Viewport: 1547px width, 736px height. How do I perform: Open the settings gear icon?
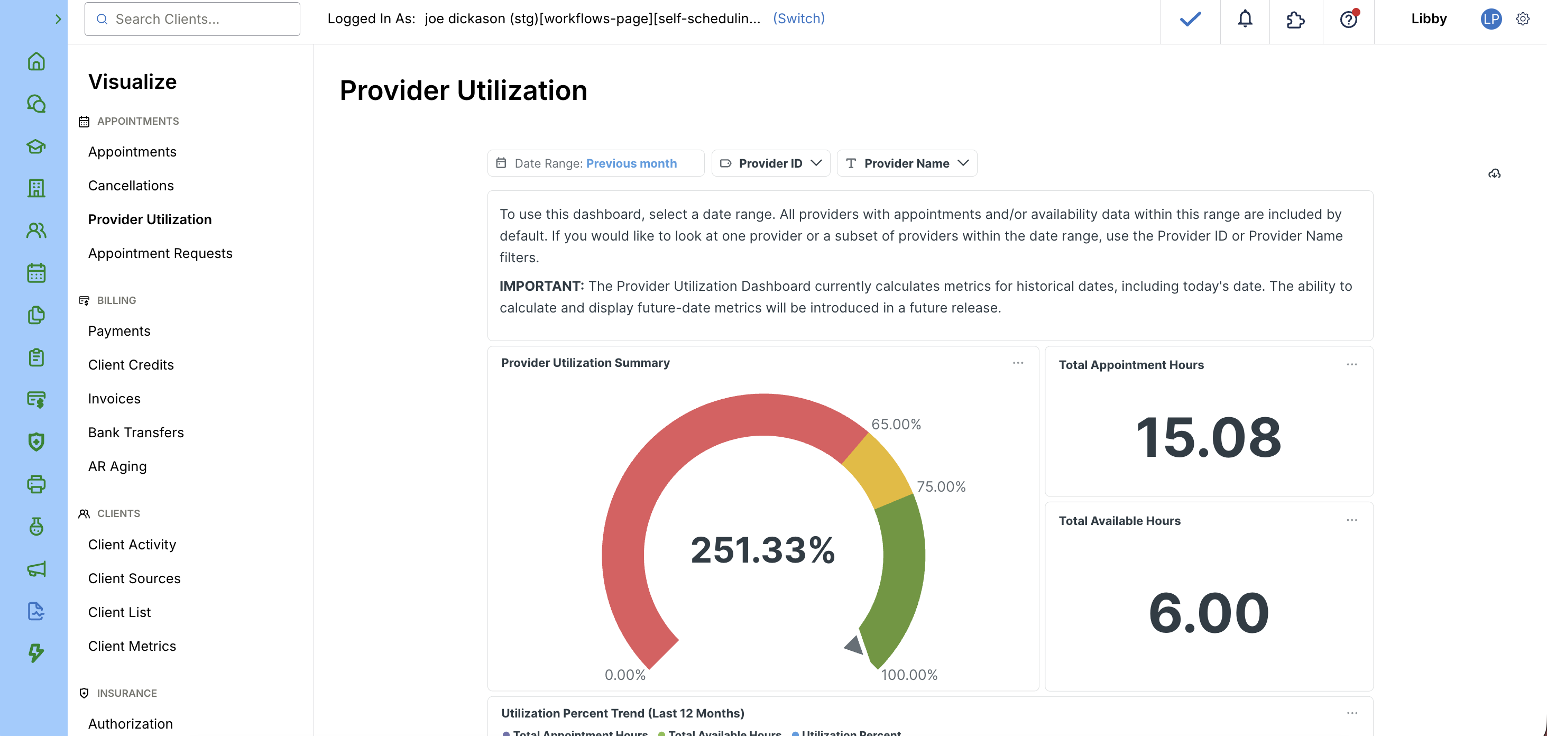tap(1522, 19)
